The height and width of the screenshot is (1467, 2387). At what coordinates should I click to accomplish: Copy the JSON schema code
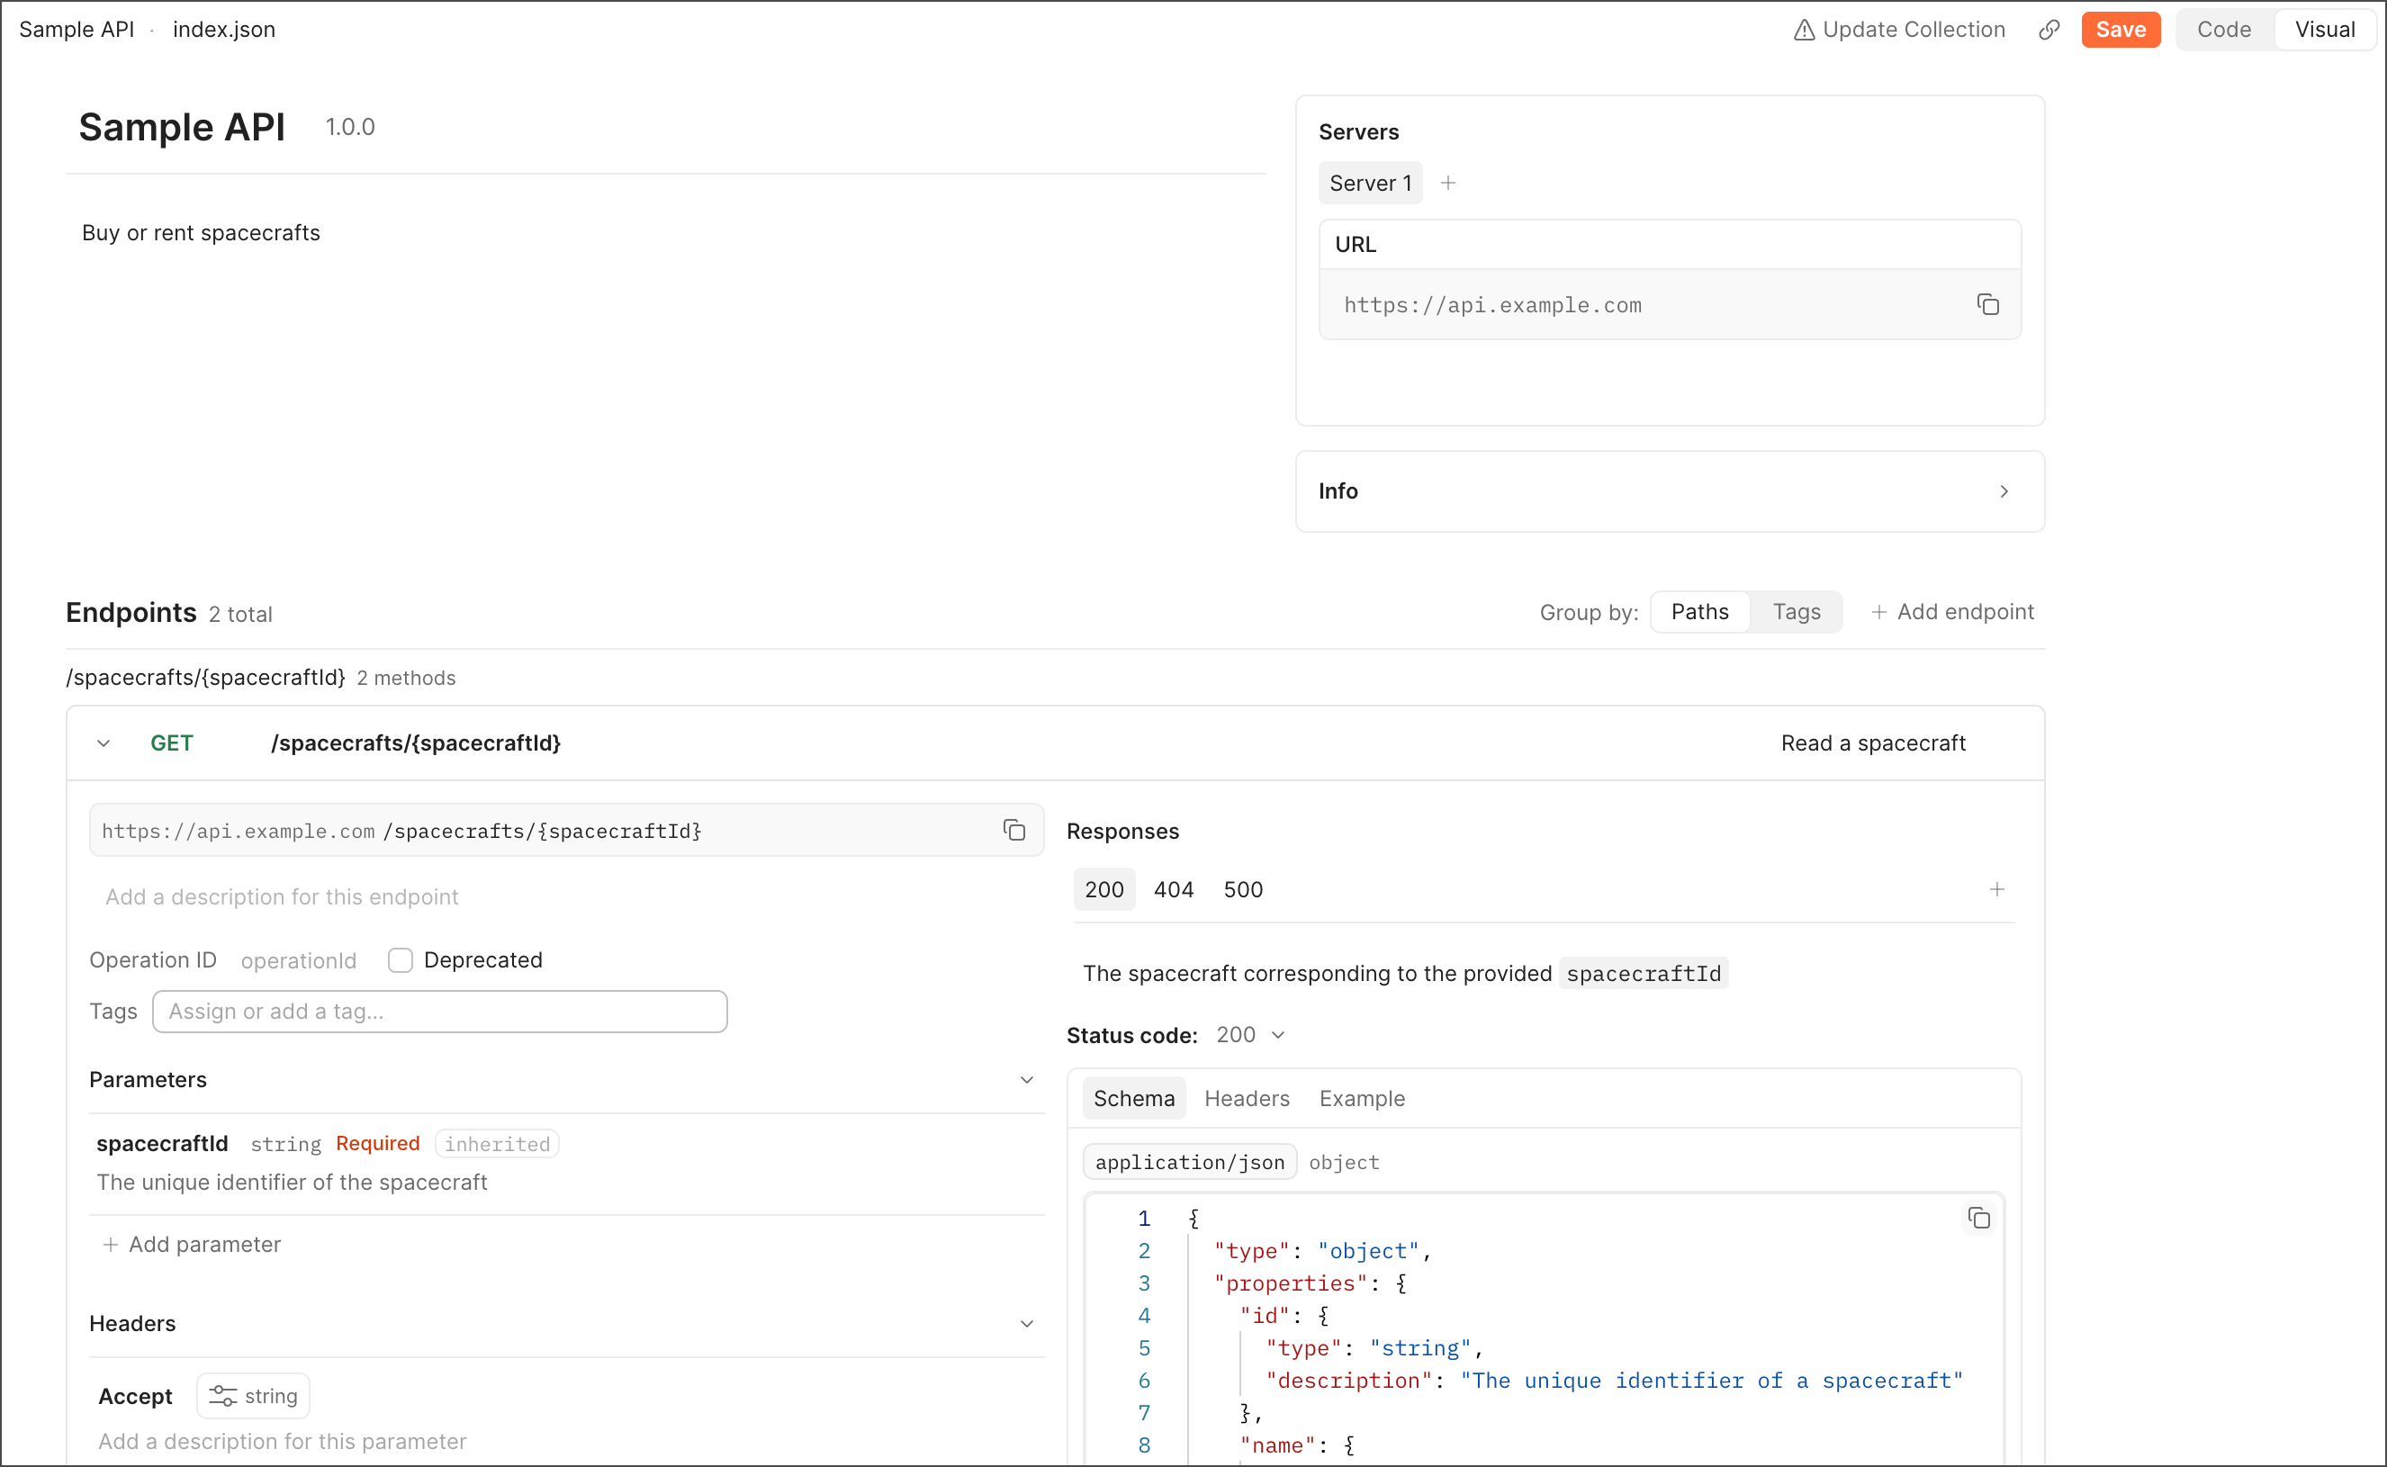pos(1978,1218)
